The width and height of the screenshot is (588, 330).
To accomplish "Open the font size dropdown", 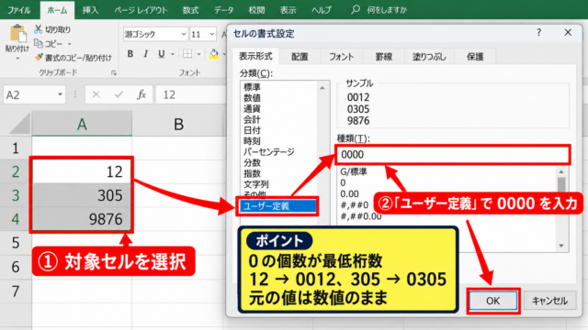I will tap(212, 34).
